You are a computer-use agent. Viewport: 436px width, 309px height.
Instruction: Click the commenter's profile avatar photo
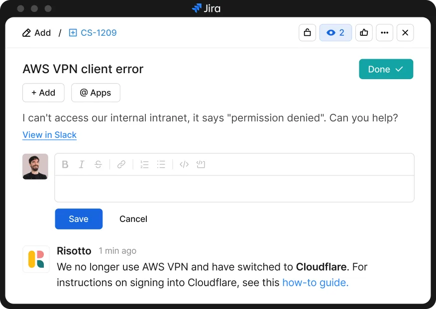pyautogui.click(x=35, y=167)
